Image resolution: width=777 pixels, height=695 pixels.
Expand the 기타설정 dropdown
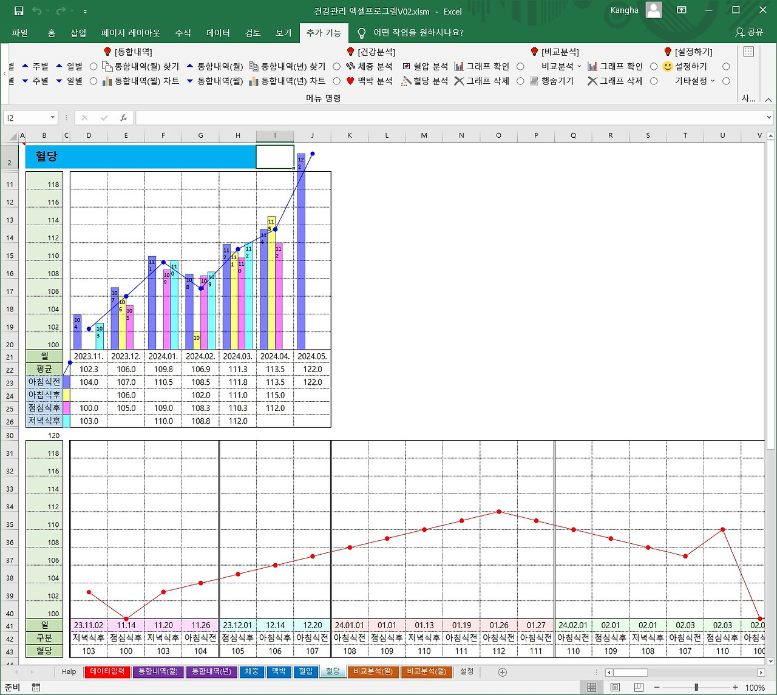coord(713,81)
